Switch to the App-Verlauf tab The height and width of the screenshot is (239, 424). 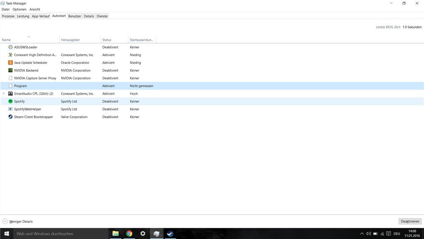pos(41,16)
